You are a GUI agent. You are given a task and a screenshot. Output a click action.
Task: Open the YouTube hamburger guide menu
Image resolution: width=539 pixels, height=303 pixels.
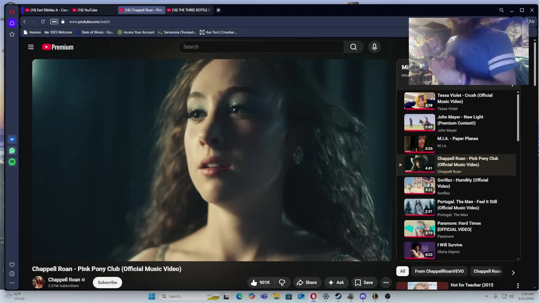coord(31,47)
